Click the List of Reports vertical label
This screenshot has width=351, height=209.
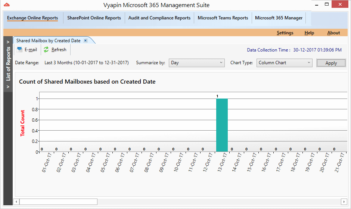[x=8, y=64]
